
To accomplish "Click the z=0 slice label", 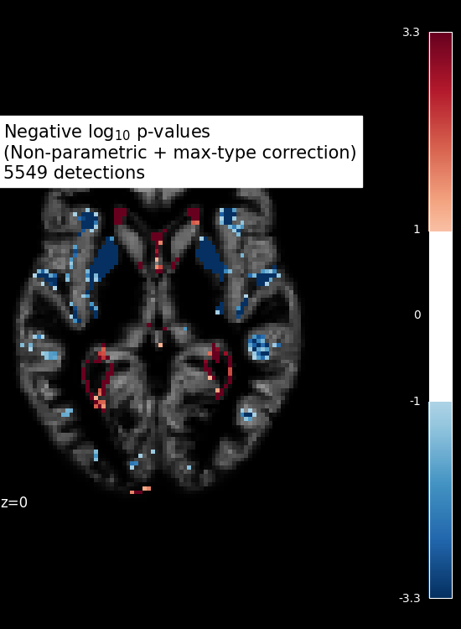I will point(14,502).
